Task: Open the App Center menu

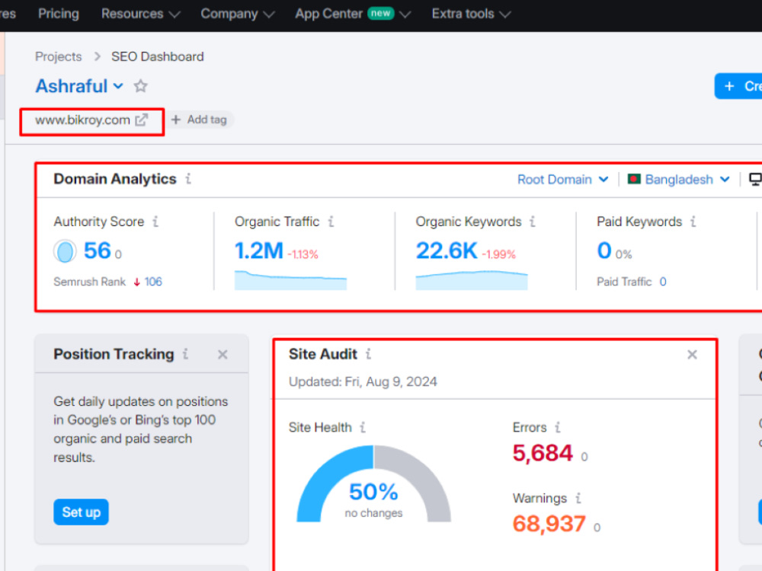Action: (353, 14)
